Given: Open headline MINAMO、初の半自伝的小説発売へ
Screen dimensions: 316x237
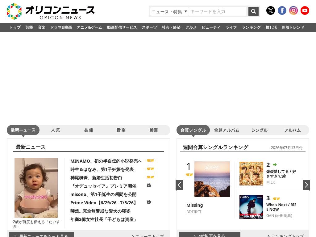Looking at the screenshot, I should pyautogui.click(x=106, y=161).
